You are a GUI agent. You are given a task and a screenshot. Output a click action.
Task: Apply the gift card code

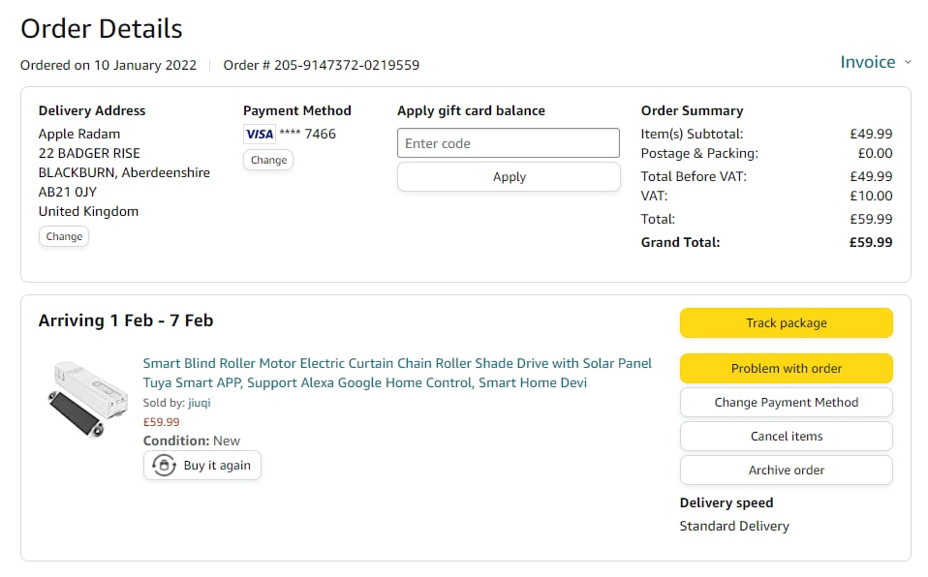tap(509, 177)
